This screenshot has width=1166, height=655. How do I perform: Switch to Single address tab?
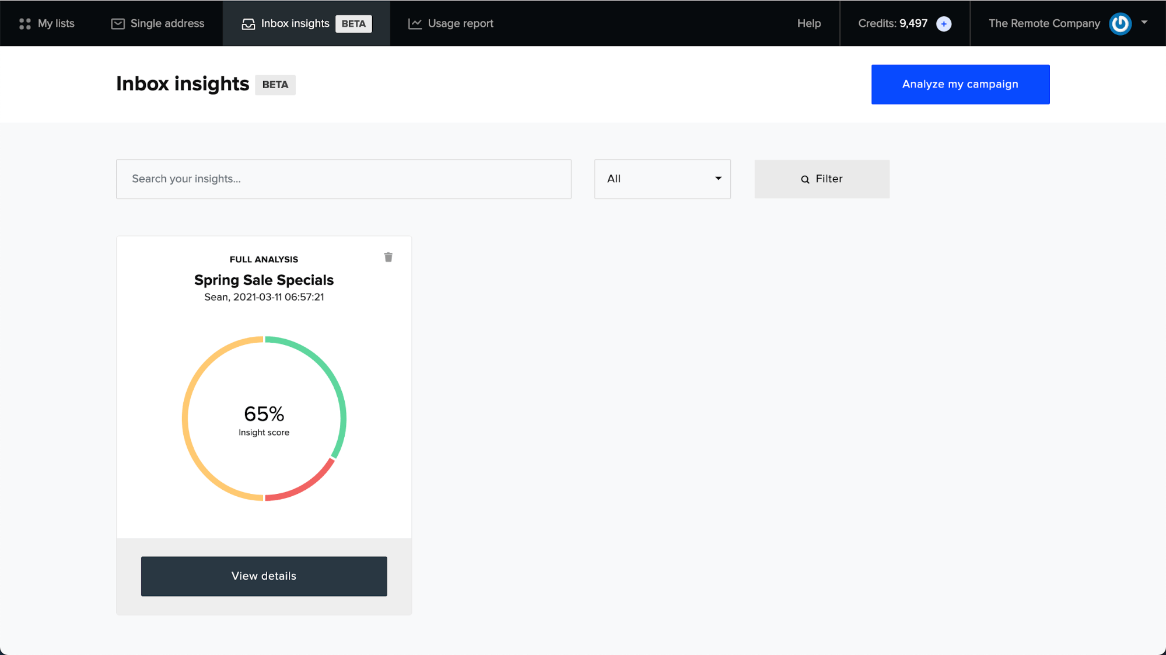157,23
